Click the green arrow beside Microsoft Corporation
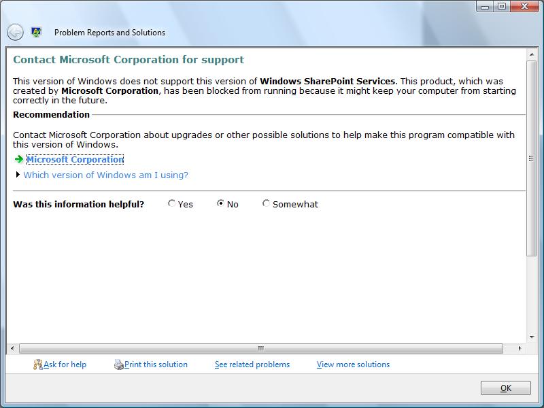 (19, 160)
